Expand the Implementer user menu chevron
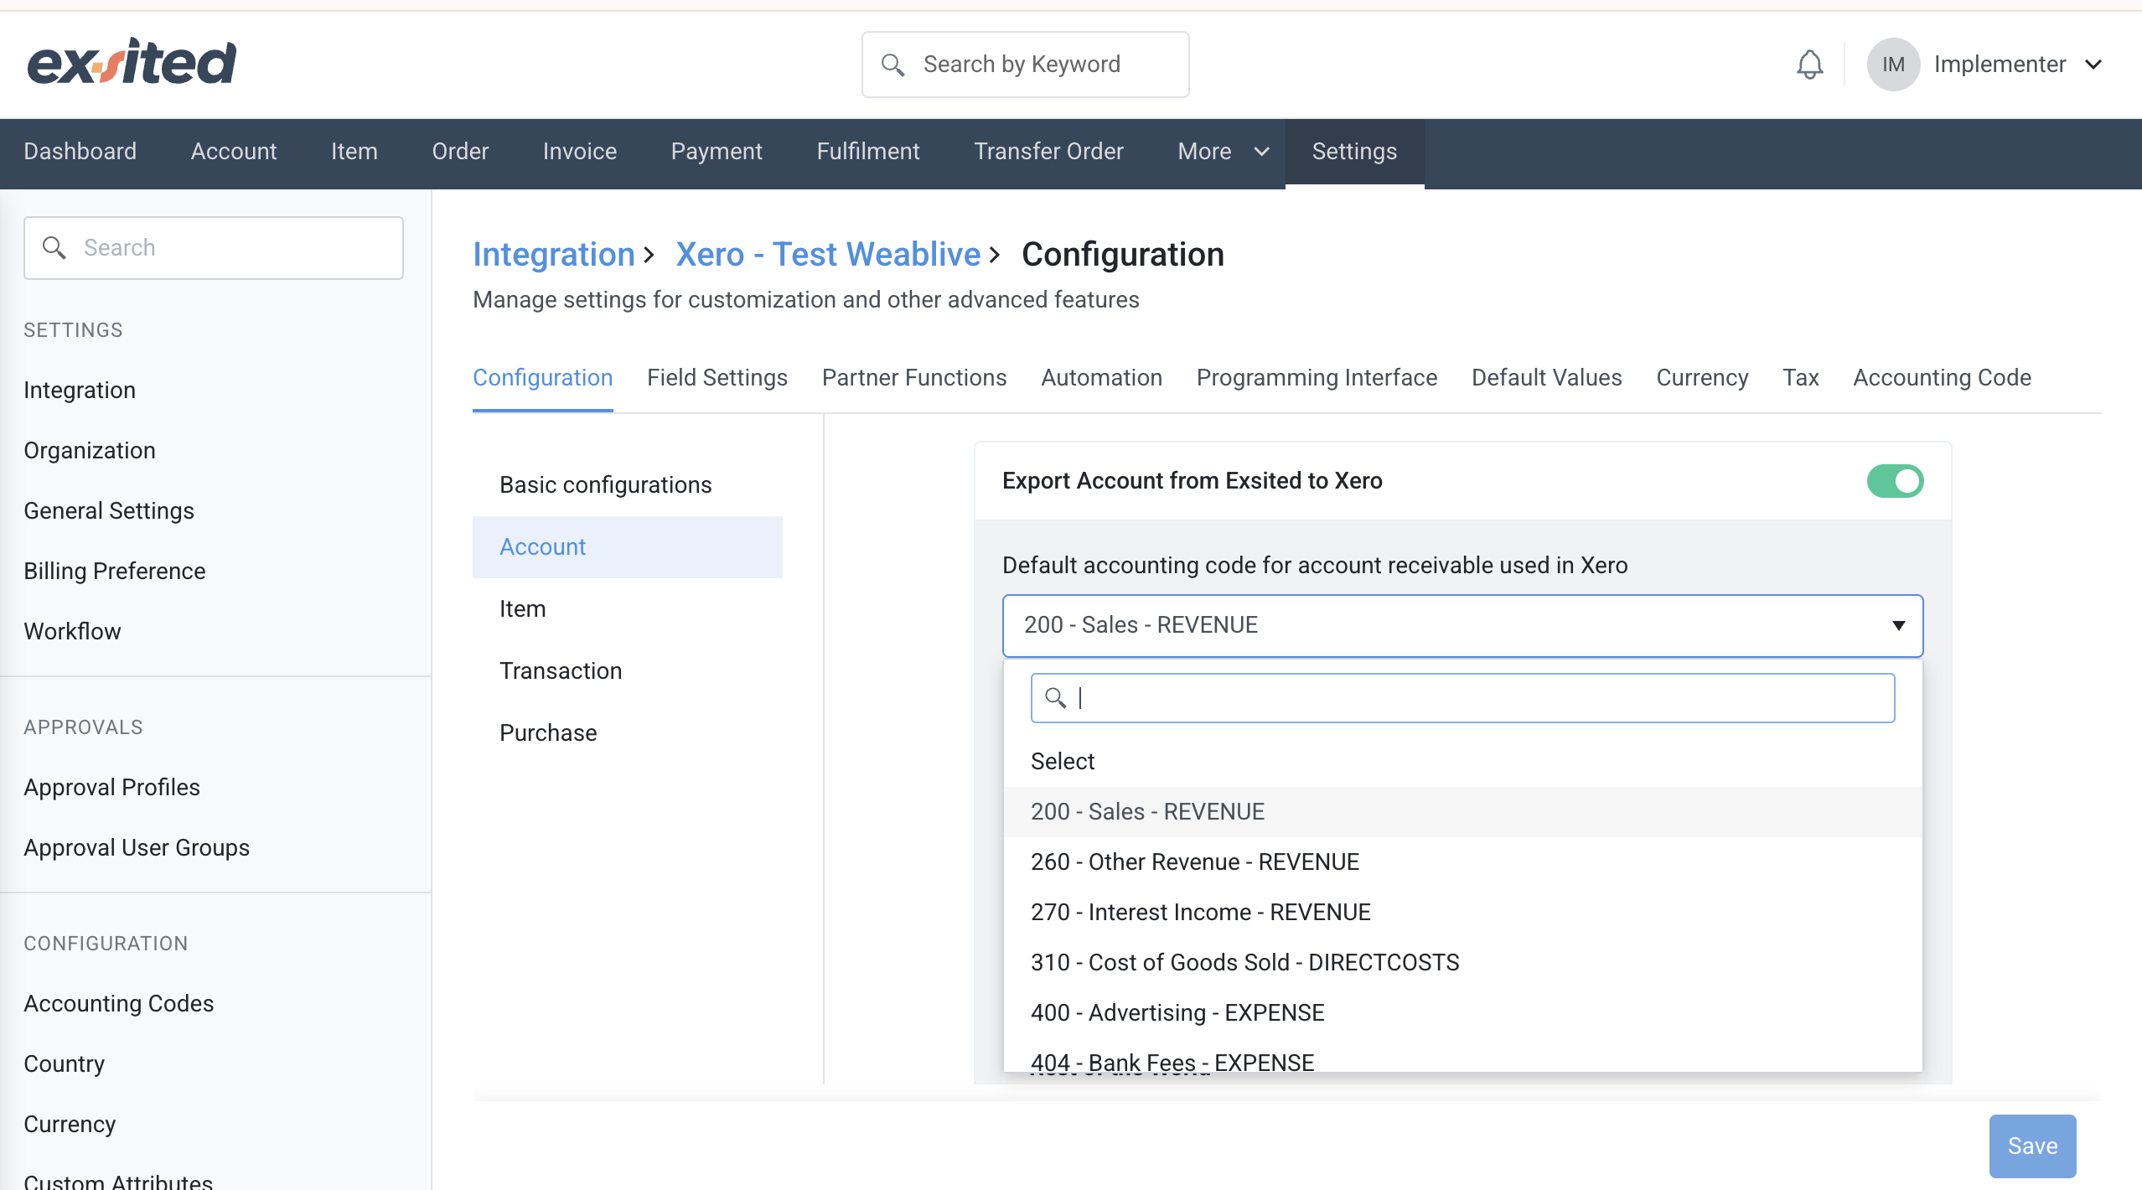 tap(2093, 65)
